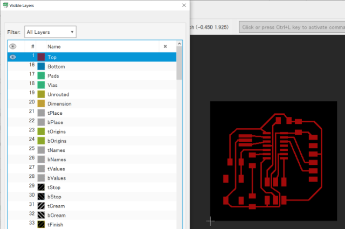Select the bCream layer row
This screenshot has height=229, width=345.
coord(92,215)
